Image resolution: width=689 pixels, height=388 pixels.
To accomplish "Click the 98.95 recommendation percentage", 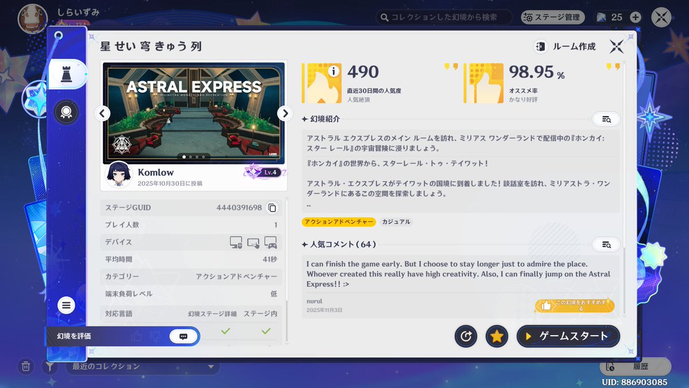I will pyautogui.click(x=537, y=72).
